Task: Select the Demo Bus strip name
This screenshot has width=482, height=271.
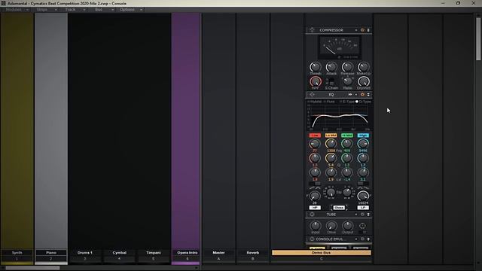Action: click(322, 253)
